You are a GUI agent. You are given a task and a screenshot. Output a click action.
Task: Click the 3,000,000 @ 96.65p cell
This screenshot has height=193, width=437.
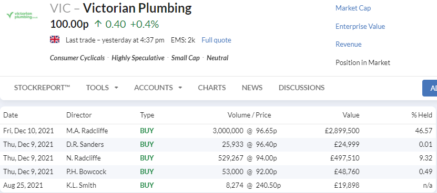[x=245, y=131]
